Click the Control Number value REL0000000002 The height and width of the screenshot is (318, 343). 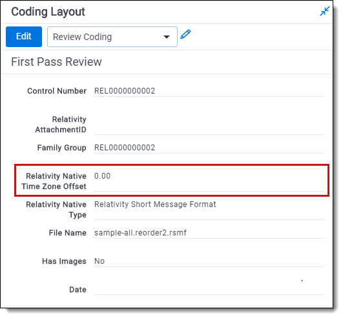[125, 91]
